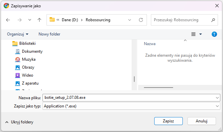The width and height of the screenshot is (223, 132).
Task: Select the Muzyka library
Action: point(29,59)
